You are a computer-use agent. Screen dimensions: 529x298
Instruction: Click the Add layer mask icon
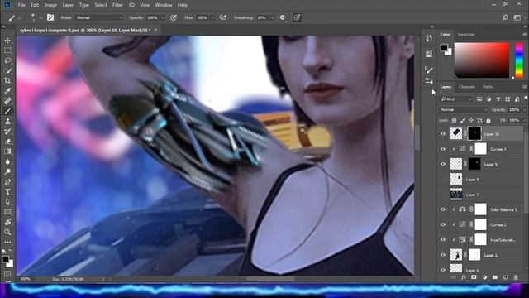(x=474, y=277)
